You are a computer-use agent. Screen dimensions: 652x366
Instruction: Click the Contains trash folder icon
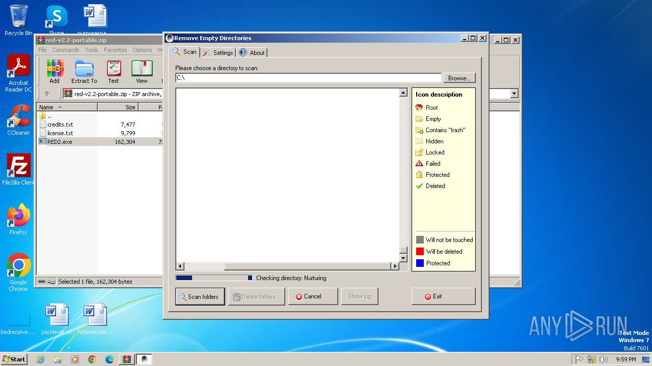click(419, 130)
